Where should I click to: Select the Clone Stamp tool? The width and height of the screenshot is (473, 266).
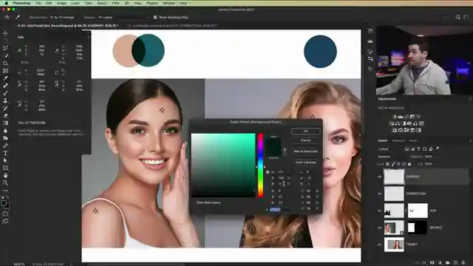[5, 100]
